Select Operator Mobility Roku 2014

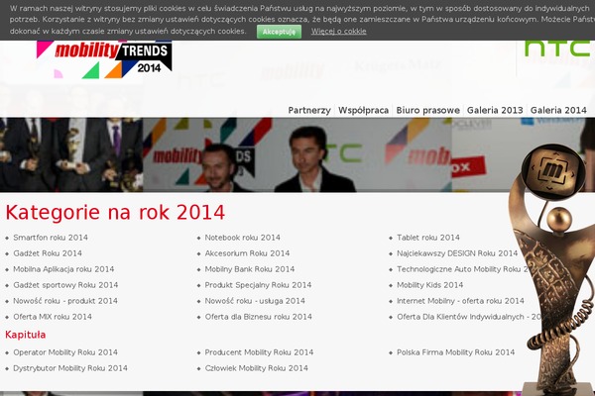click(65, 352)
